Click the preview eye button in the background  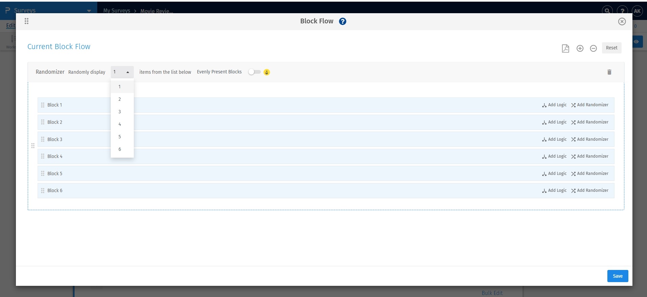[637, 42]
